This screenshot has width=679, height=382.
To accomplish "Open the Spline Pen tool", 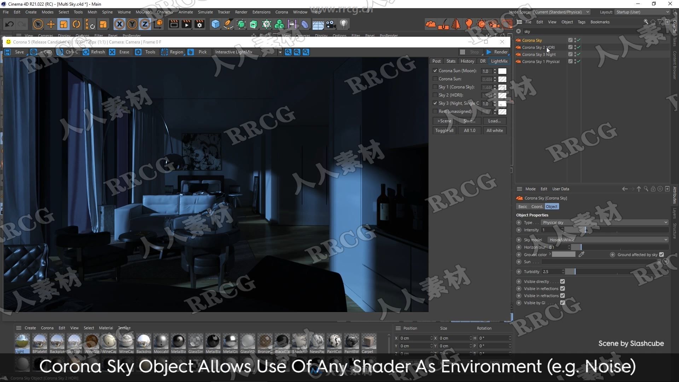I will (x=228, y=24).
